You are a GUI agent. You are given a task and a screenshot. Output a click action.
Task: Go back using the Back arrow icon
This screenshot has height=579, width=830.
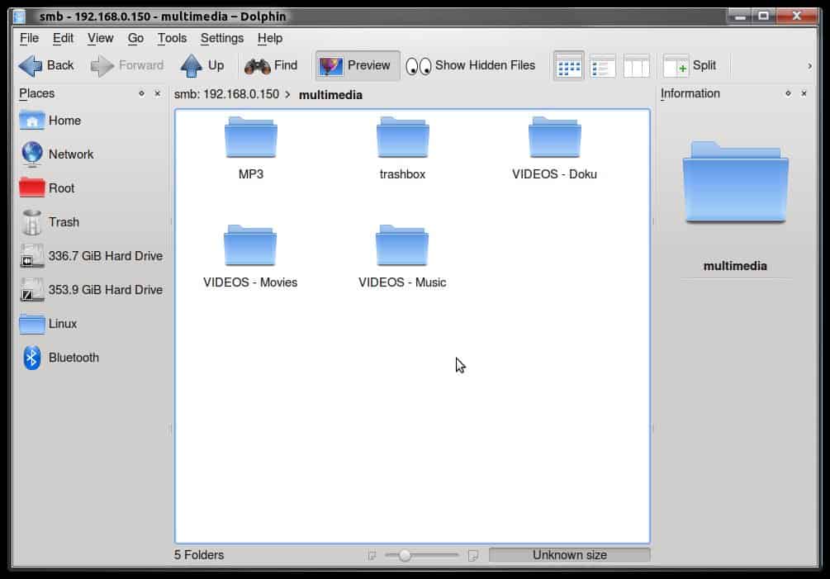click(31, 65)
